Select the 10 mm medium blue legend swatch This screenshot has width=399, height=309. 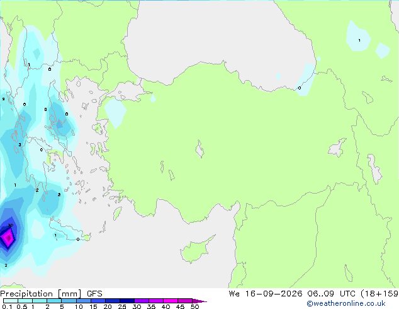click(84, 301)
